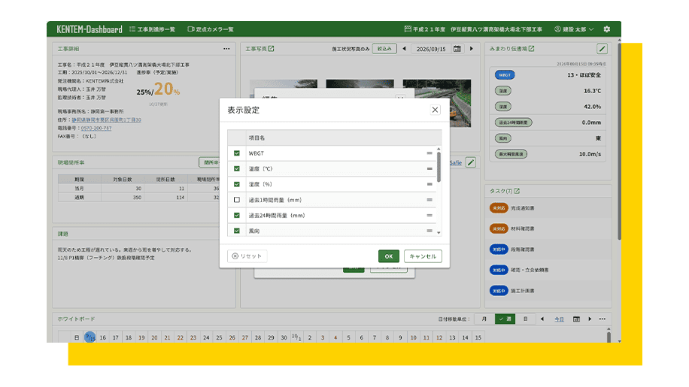Confirm dialog with the OK button
Screen dimensions: 689x387
388,256
